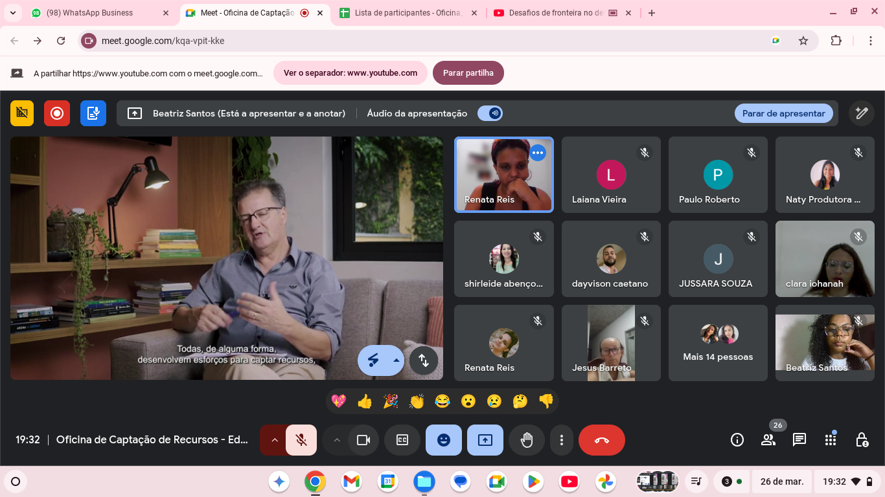The height and width of the screenshot is (497, 885).
Task: Open the participants list icon
Action: (x=768, y=440)
